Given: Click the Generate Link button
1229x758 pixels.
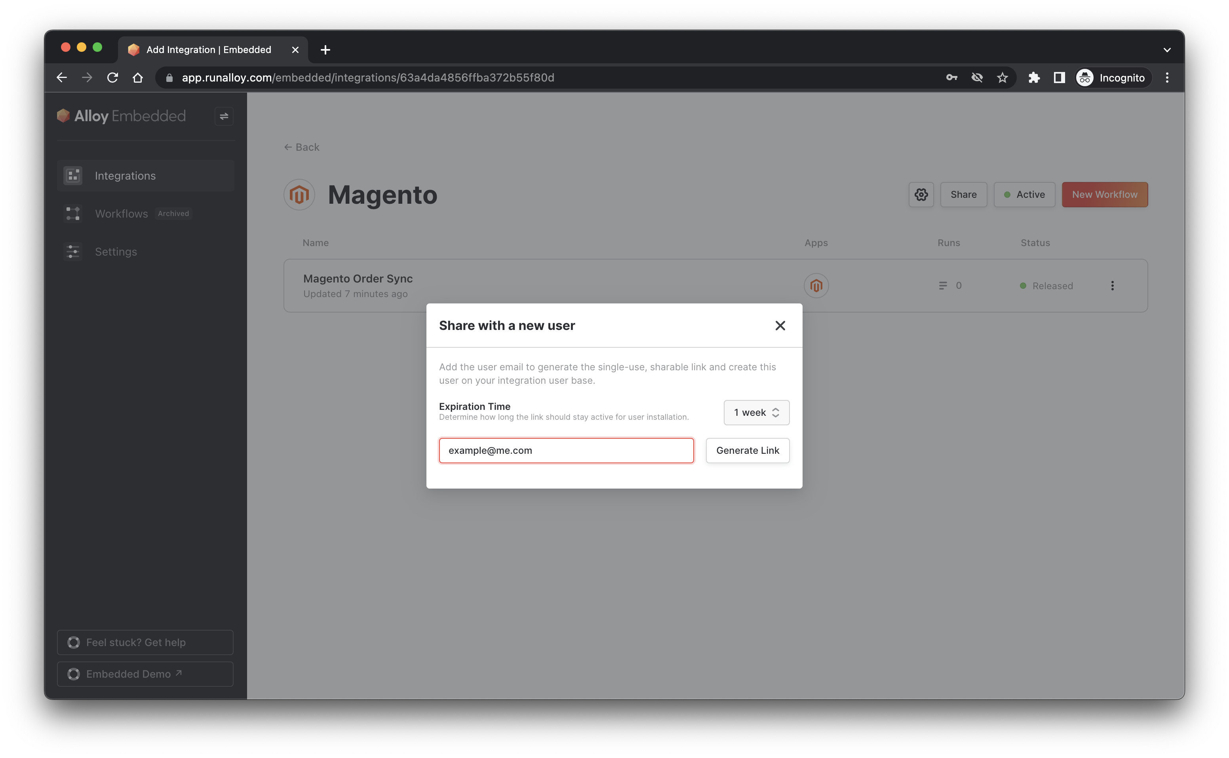Looking at the screenshot, I should [x=747, y=450].
